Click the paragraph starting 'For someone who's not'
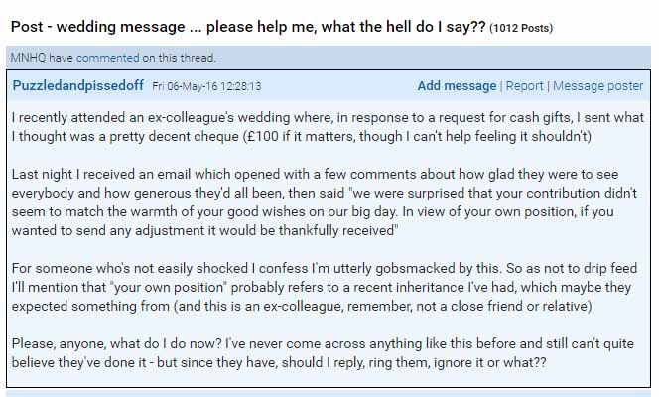 (x=325, y=288)
